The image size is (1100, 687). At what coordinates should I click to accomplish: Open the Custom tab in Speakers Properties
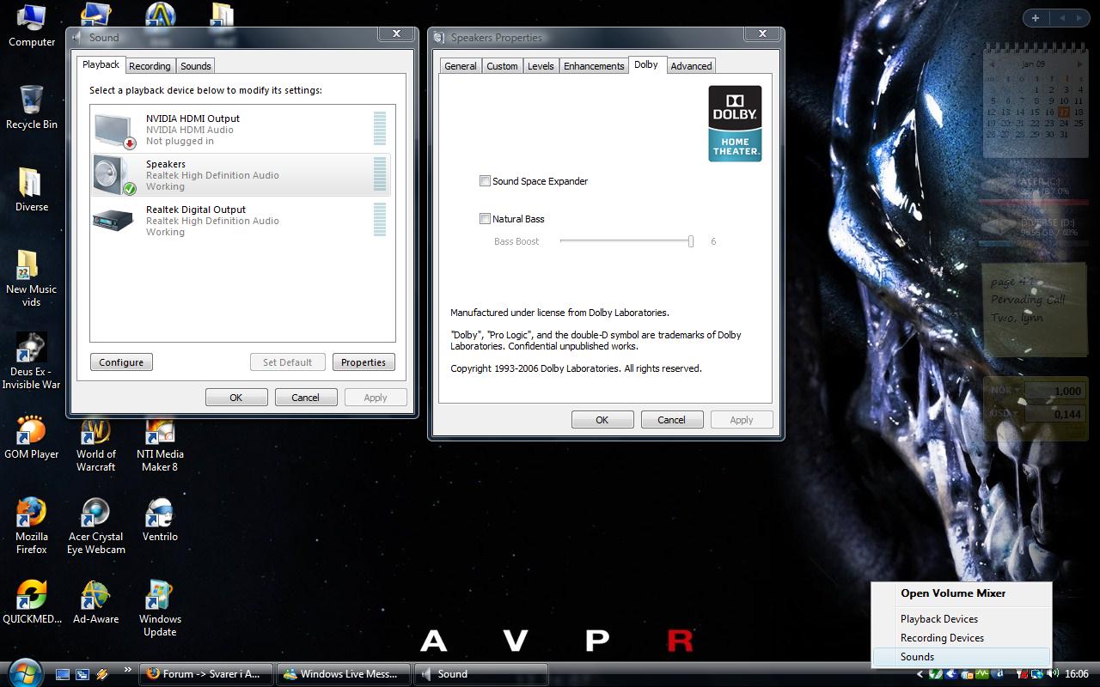[502, 66]
